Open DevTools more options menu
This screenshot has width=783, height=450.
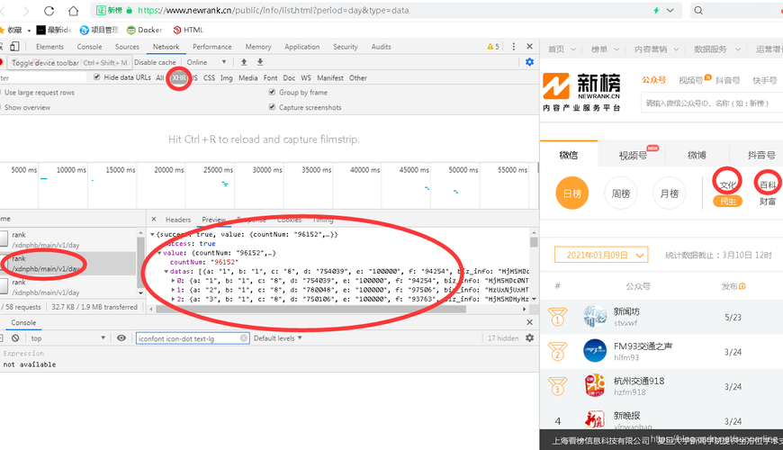[513, 47]
